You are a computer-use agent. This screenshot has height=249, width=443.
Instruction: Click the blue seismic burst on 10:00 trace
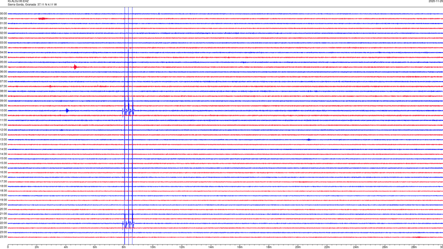tap(67, 111)
